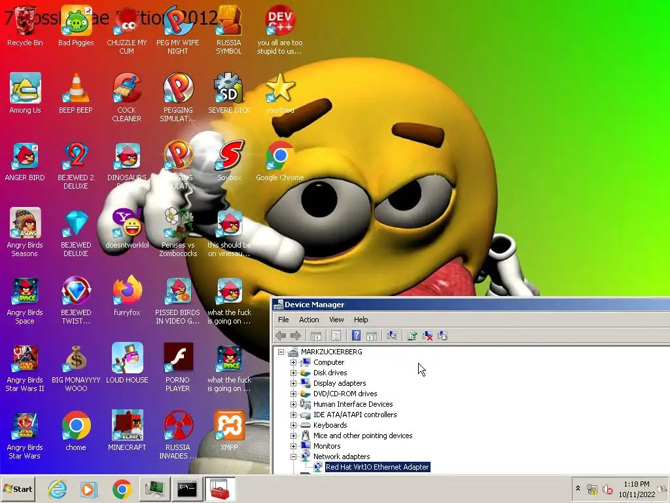The width and height of the screenshot is (670, 503).
Task: Select the Angry Birds Space desktop icon
Action: point(26,300)
